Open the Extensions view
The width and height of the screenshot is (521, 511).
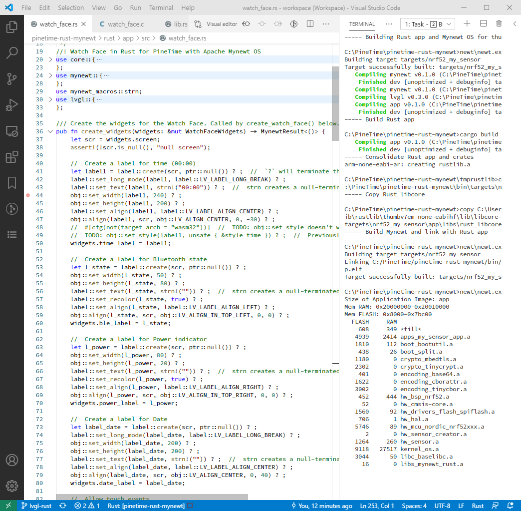coord(12,157)
